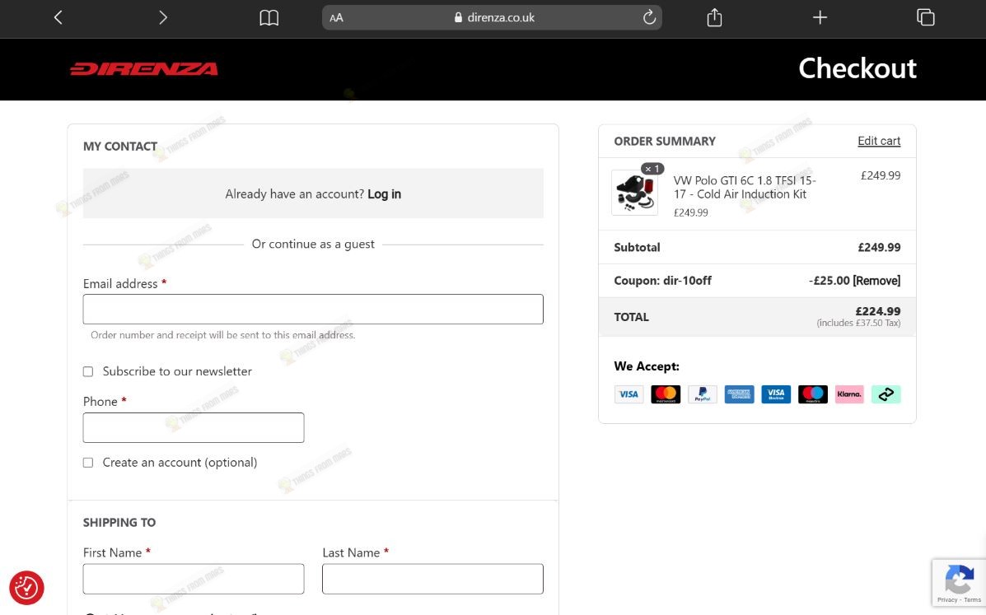
Task: Go back with the Safari back arrow
Action: tap(58, 17)
